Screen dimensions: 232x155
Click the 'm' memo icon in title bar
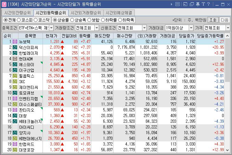tap(177, 4)
